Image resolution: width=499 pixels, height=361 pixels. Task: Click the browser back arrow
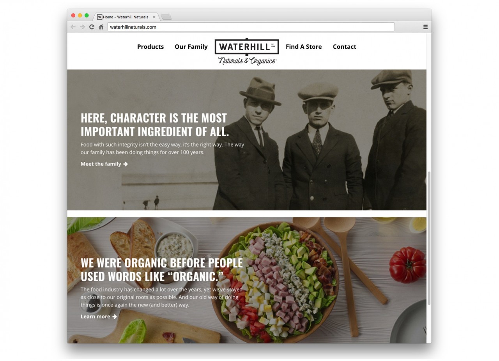point(73,27)
